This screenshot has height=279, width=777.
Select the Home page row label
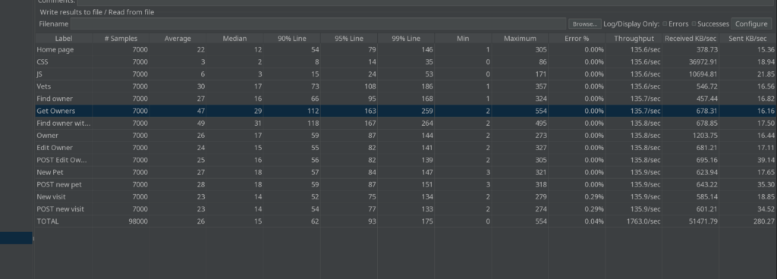point(55,49)
